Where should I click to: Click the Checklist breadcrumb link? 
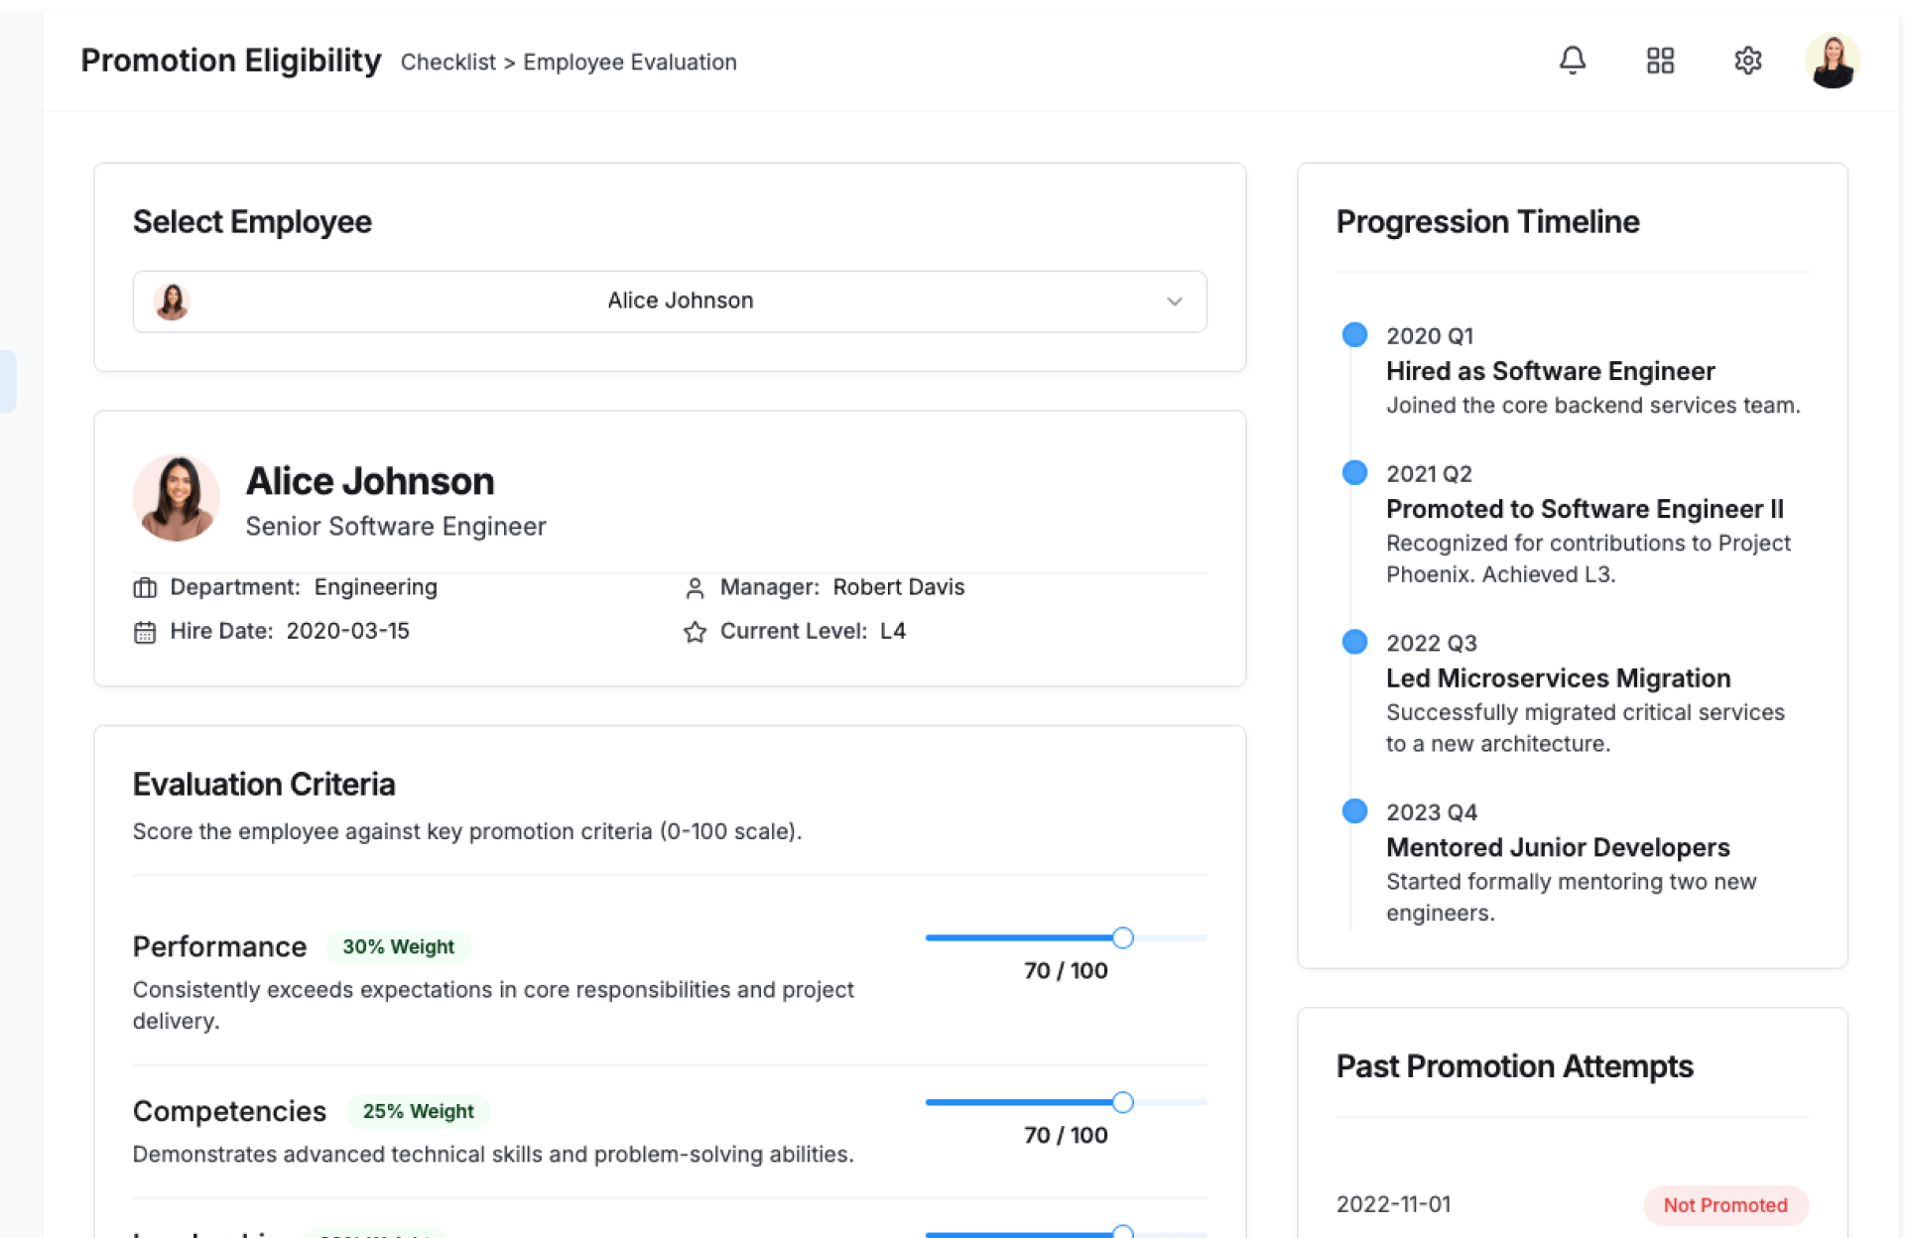coord(447,62)
